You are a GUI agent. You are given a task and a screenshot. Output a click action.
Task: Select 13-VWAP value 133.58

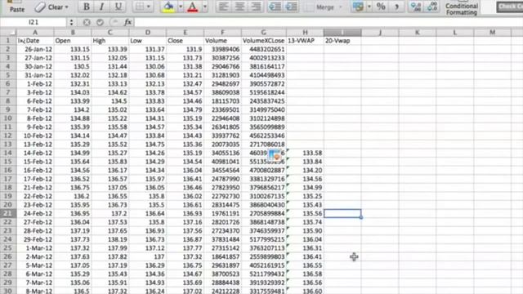coord(305,153)
